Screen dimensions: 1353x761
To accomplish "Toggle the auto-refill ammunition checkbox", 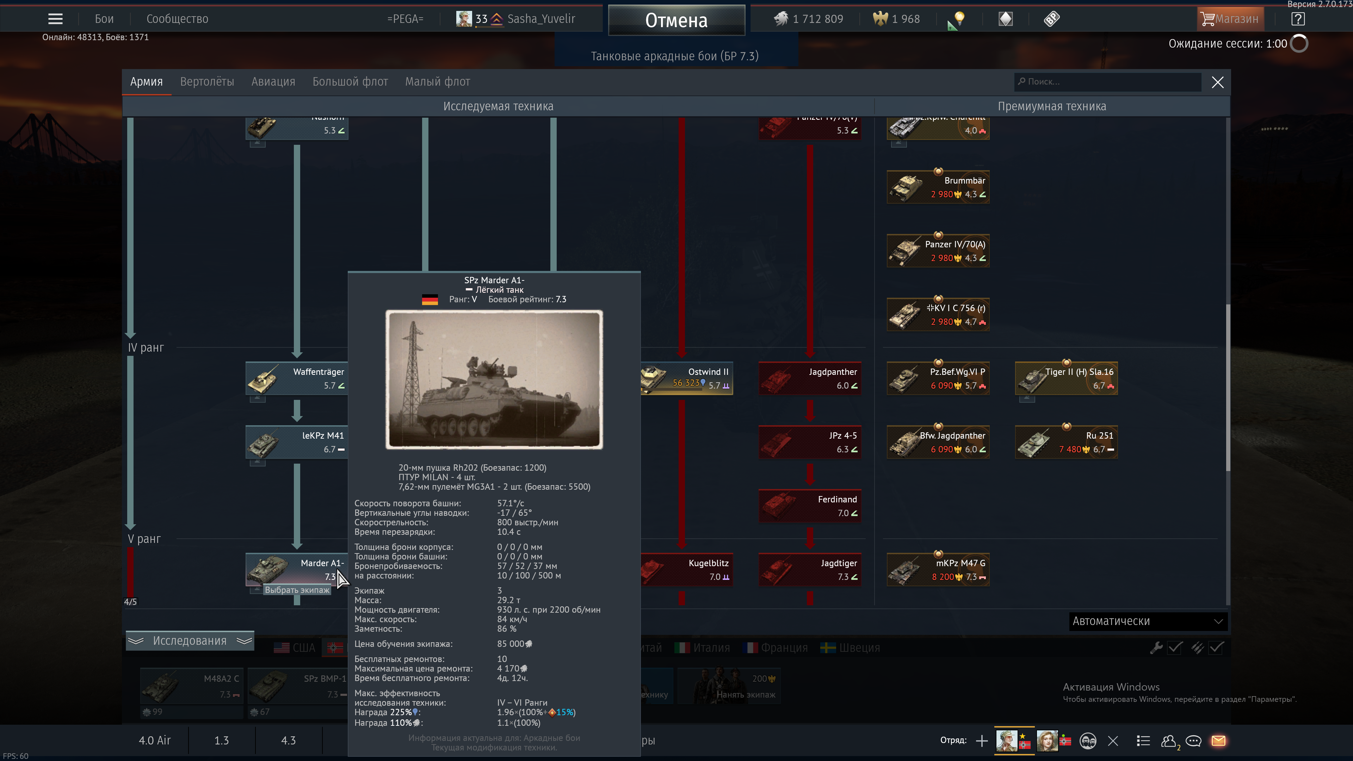I will click(x=1216, y=648).
